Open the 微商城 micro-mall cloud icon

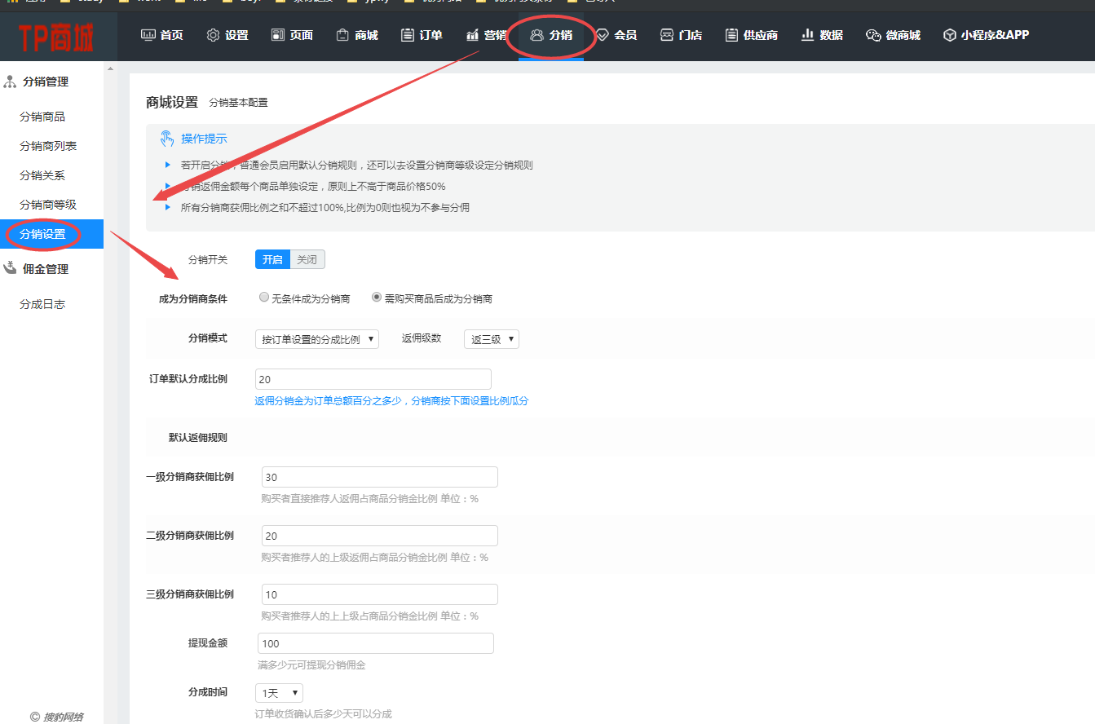[x=874, y=35]
